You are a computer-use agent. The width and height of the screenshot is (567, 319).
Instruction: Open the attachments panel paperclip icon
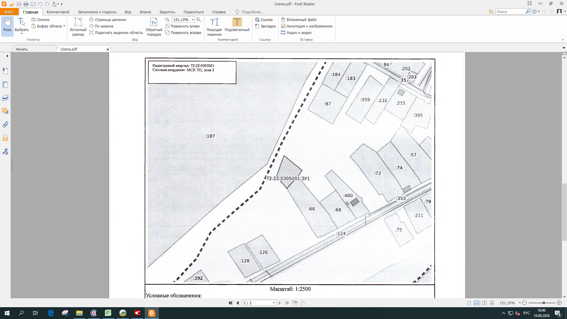(5, 125)
